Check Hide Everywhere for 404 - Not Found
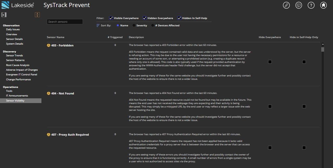This screenshot has height=168, width=333. click(270, 106)
